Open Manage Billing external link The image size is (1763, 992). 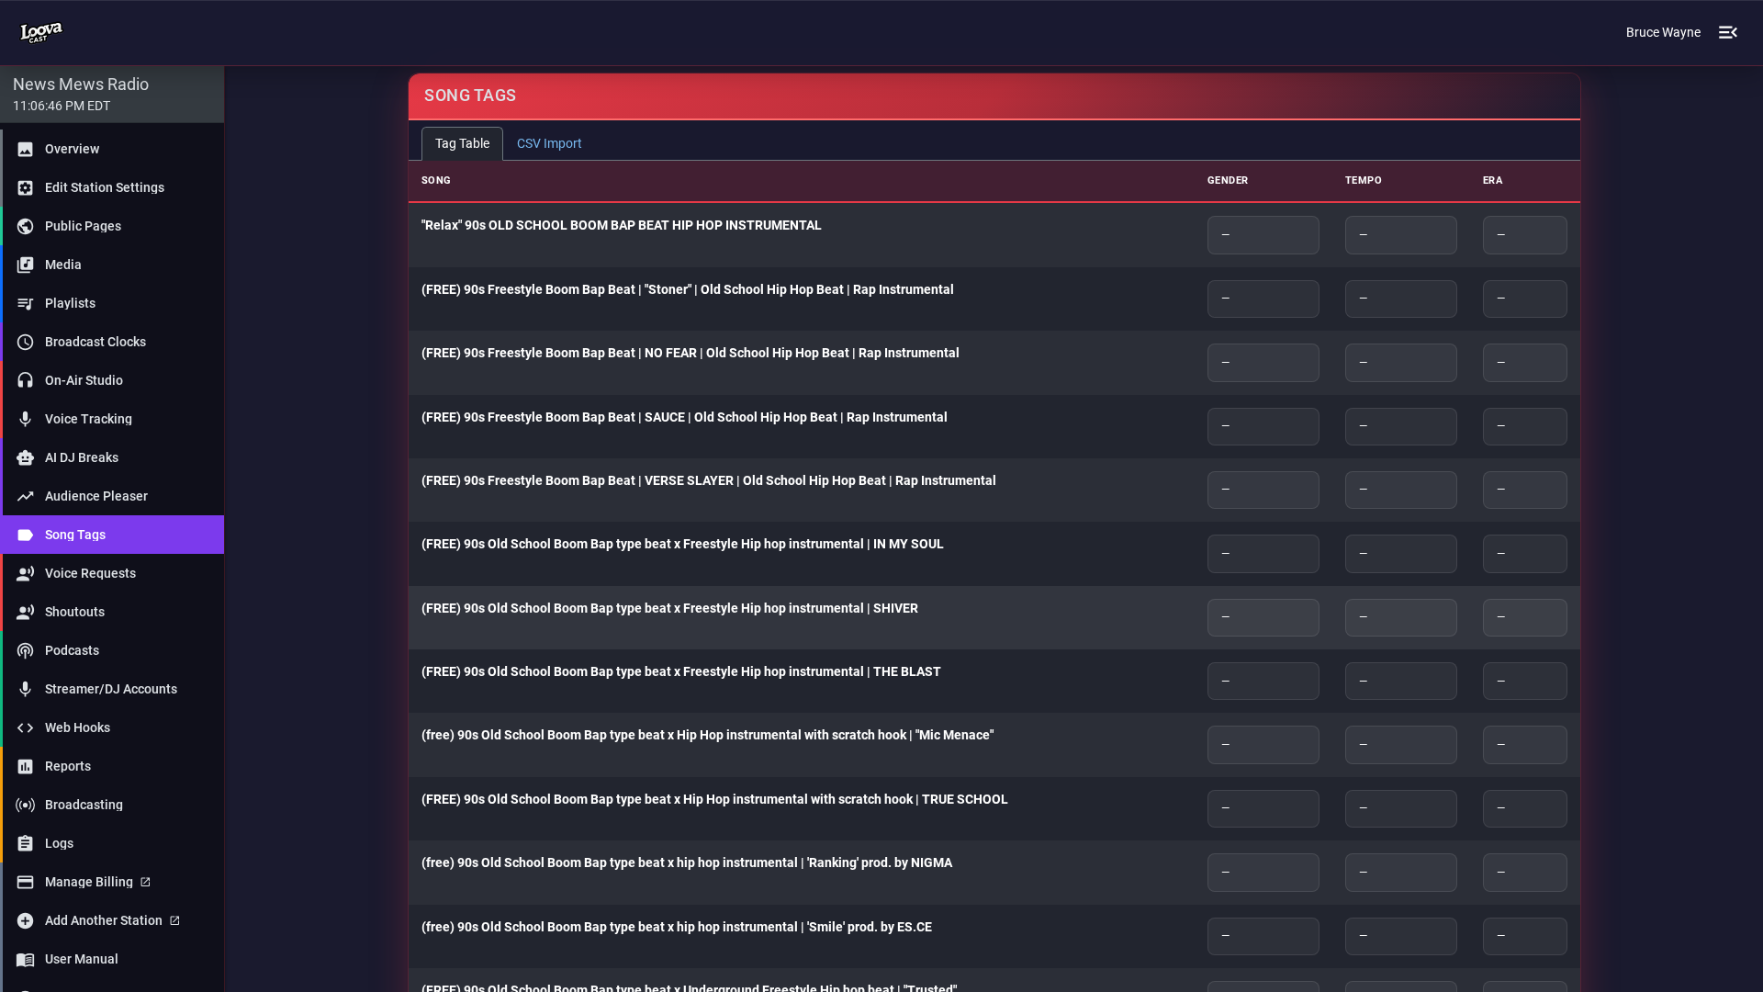(97, 882)
